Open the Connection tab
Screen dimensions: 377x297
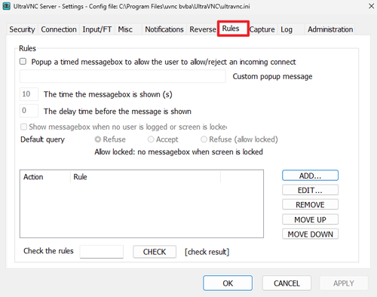coord(59,29)
